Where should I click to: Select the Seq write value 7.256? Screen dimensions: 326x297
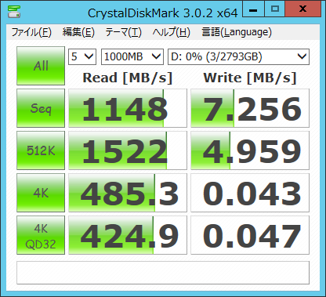click(x=250, y=108)
